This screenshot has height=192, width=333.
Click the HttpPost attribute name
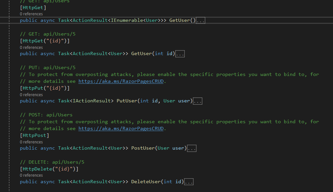pos(35,136)
